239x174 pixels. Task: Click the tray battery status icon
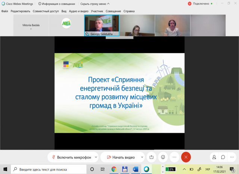[192, 169]
